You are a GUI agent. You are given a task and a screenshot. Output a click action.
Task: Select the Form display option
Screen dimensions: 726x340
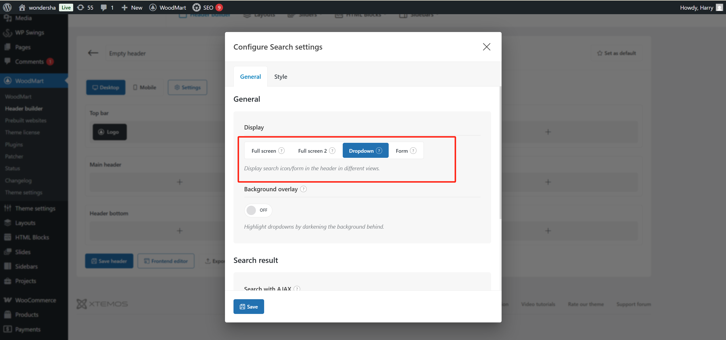402,150
